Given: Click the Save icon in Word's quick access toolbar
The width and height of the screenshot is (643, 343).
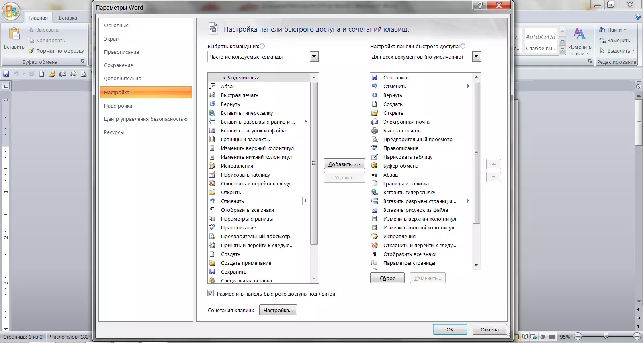Looking at the screenshot, I should coord(6,74).
